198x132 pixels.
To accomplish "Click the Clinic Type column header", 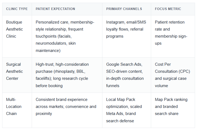I will coord(17,9).
